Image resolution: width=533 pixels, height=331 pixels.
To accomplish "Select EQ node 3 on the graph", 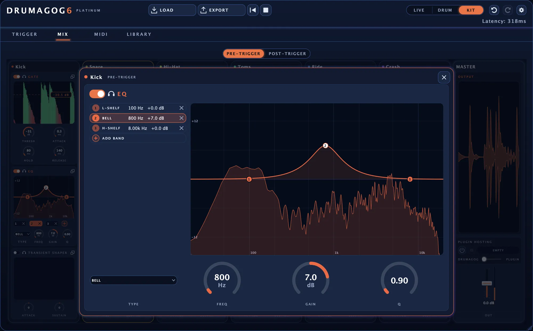I will (x=410, y=179).
